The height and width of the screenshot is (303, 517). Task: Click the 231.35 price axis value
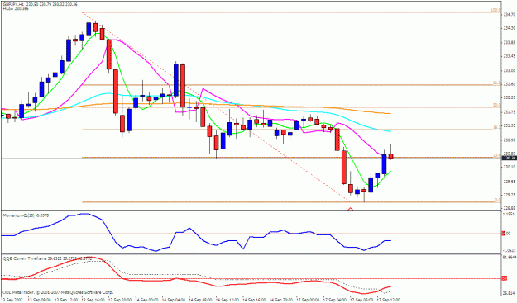510,125
